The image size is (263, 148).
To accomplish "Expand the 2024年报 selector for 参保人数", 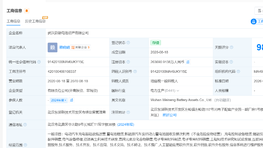I will pyautogui.click(x=58, y=100).
